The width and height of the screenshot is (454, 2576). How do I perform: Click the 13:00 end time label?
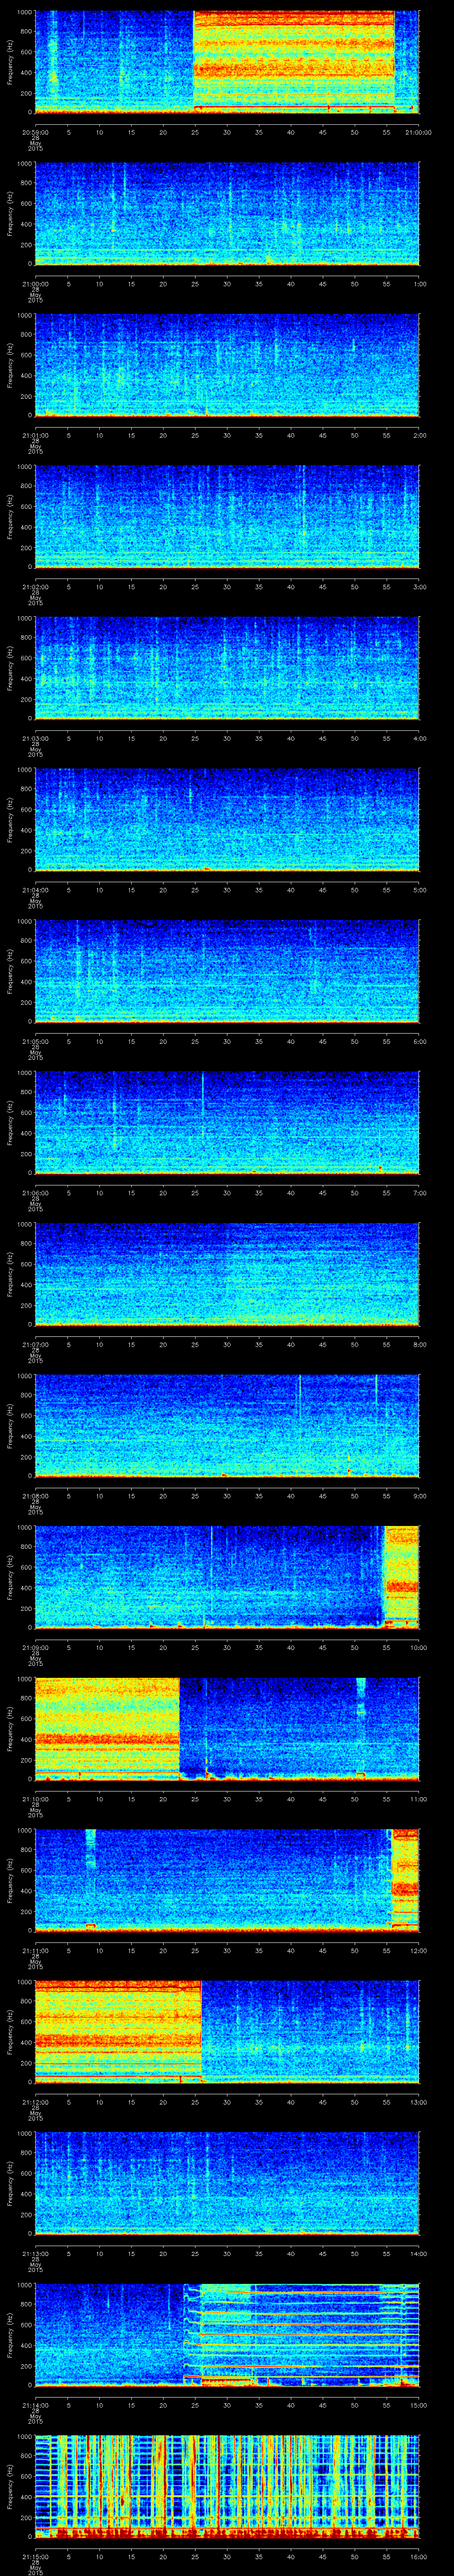point(419,2102)
